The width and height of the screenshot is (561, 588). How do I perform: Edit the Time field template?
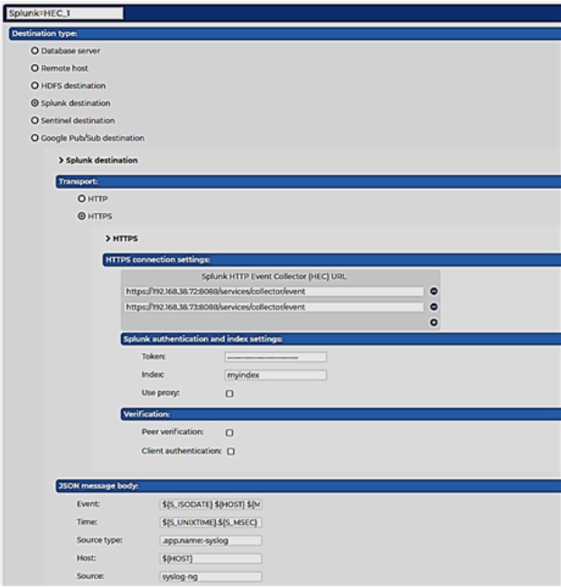click(210, 522)
